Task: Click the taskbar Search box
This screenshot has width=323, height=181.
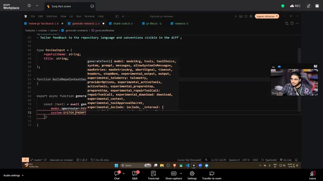Action: coord(136,165)
